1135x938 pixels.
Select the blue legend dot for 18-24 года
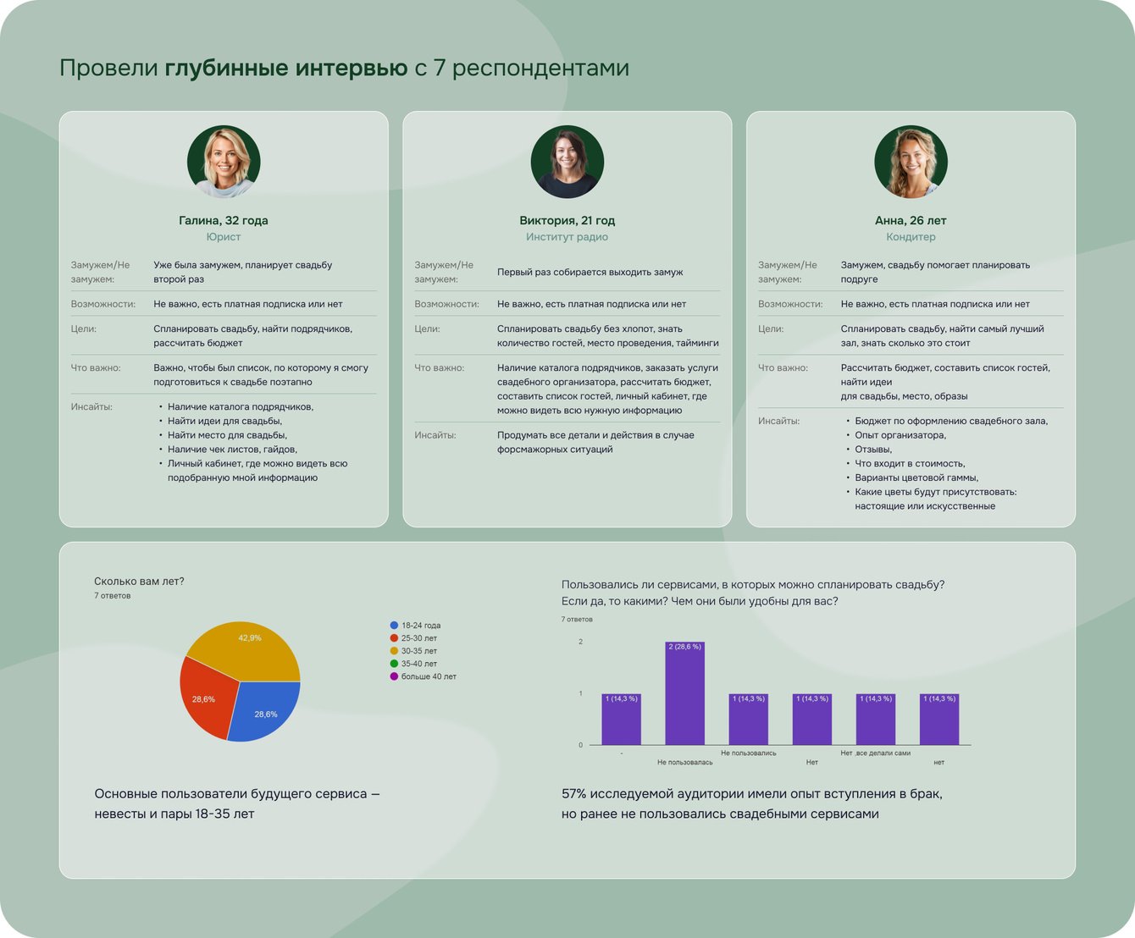(394, 626)
